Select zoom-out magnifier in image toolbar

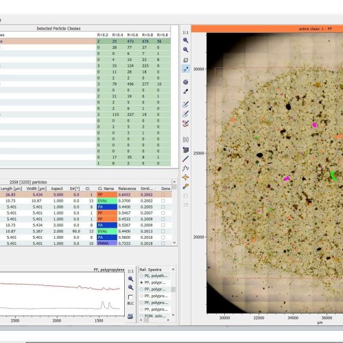[x=186, y=49]
